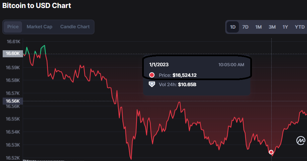This screenshot has height=161, width=307.
Task: Switch to the Candle Chart view
Action: click(x=75, y=27)
